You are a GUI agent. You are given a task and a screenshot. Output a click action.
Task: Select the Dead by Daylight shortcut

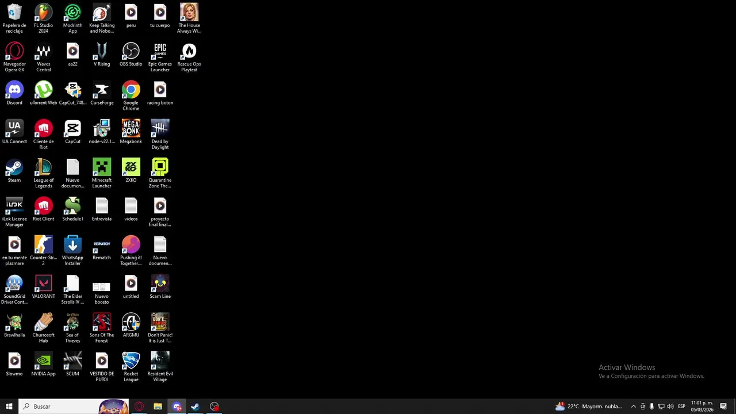tap(160, 134)
